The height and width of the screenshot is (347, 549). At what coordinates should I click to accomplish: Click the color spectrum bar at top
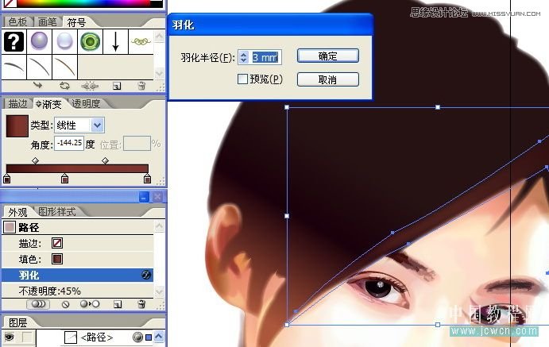point(84,3)
